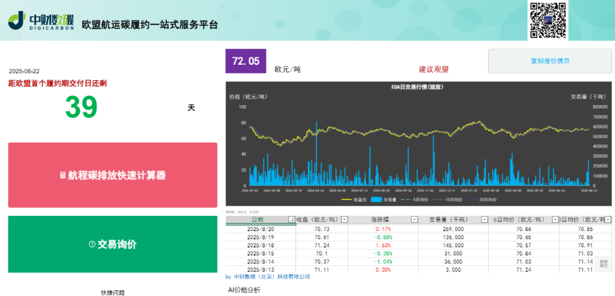615x296 pixels.
Task: Select the date cell 2025/8/20
Action: click(x=260, y=229)
